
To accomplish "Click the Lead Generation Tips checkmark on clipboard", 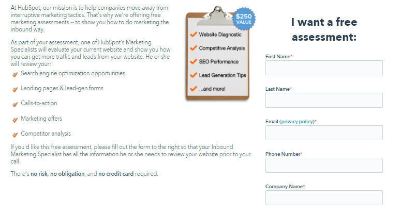I will tap(194, 75).
